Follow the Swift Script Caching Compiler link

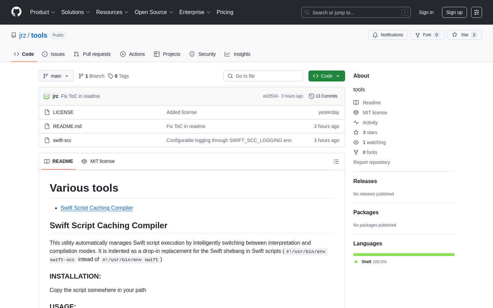pyautogui.click(x=97, y=208)
